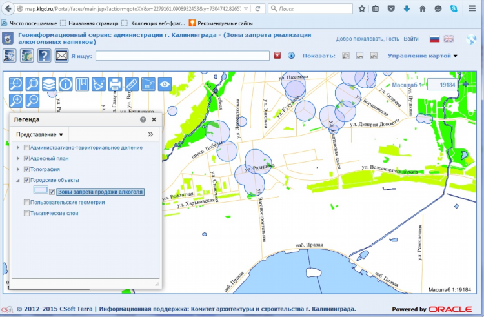Click the Firefox Поиск search box
The image size is (484, 317).
tap(310, 8)
